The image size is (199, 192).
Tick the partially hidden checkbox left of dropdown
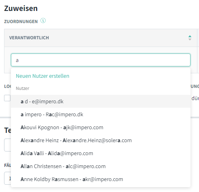7,98
